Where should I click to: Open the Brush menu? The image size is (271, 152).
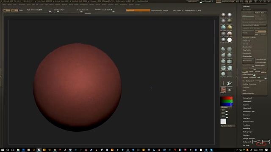[x=9, y=5]
